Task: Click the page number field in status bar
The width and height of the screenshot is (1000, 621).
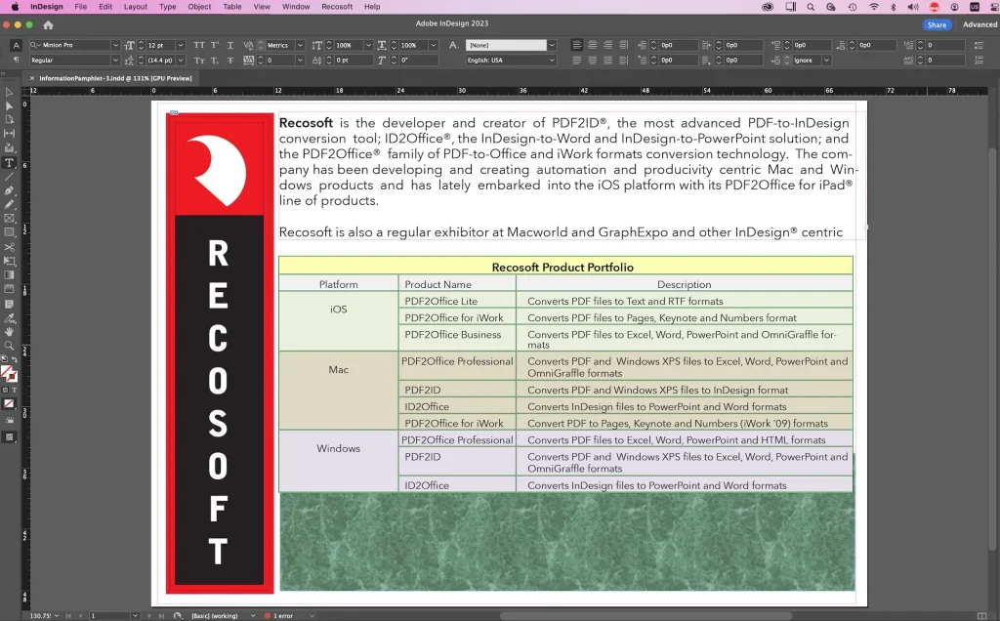Action: point(109,616)
